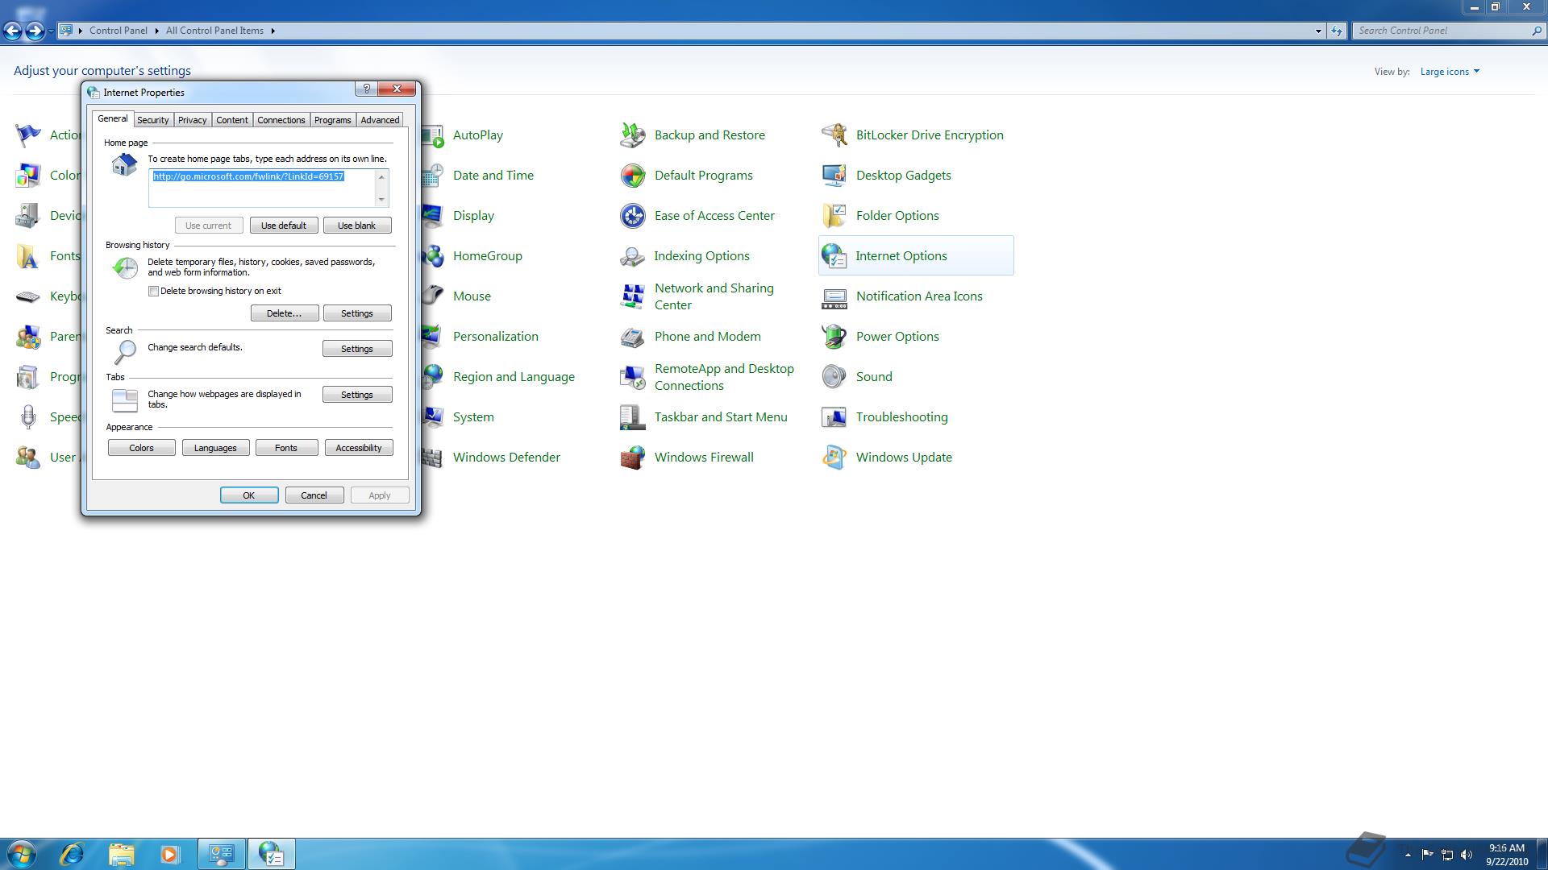Open the Programs tab
Image resolution: width=1548 pixels, height=870 pixels.
click(332, 120)
